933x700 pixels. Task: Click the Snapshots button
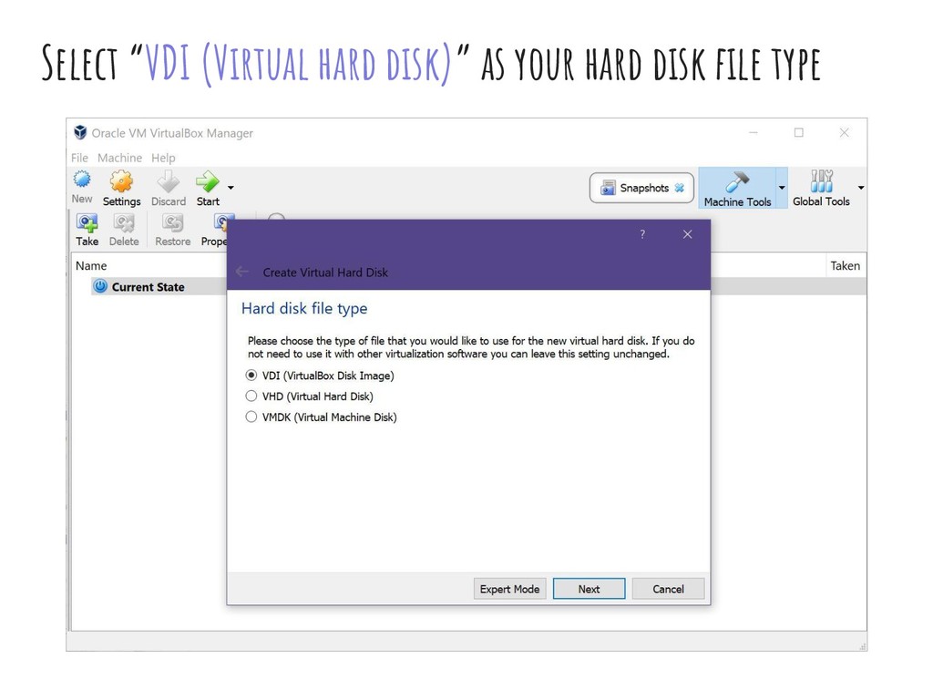coord(641,188)
